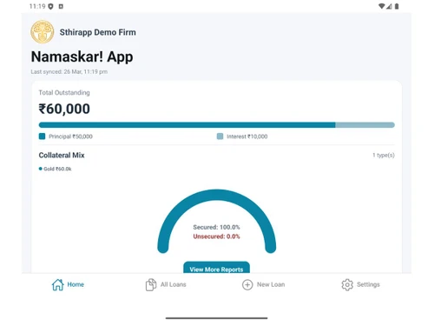Viewport: 434px width, 326px height.
Task: Tap the square notification icon in status bar
Action: pos(61,6)
